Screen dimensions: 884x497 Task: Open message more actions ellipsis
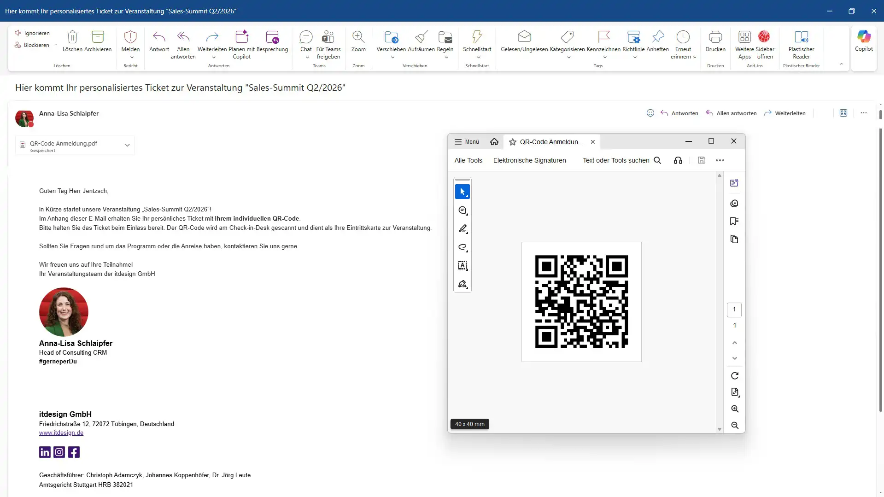coord(864,113)
